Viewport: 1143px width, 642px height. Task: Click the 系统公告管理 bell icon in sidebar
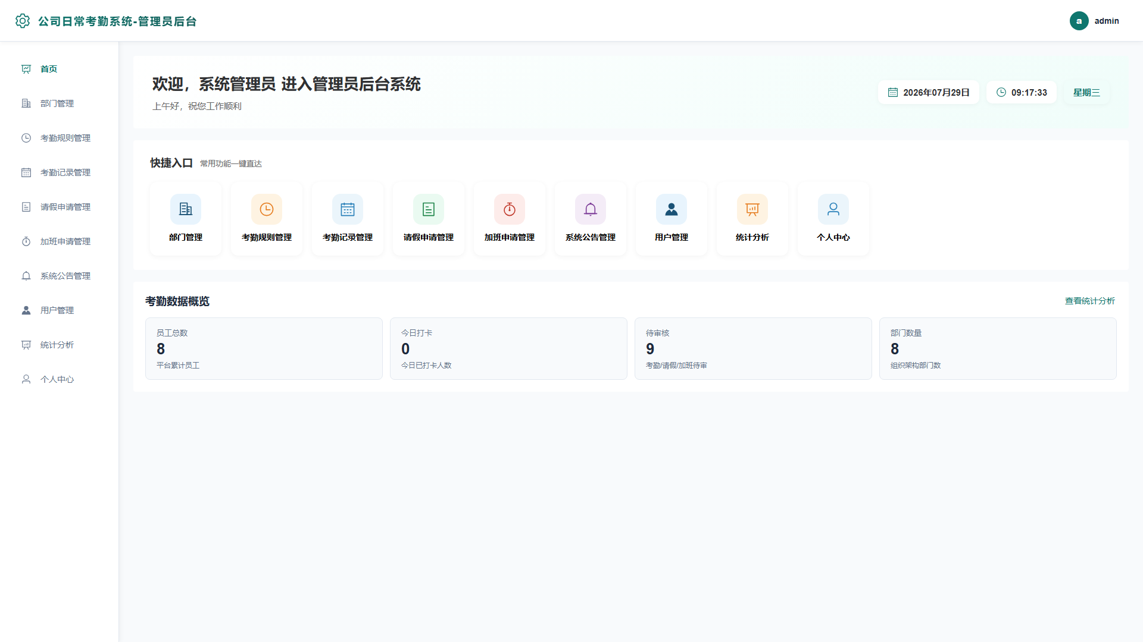click(x=26, y=276)
